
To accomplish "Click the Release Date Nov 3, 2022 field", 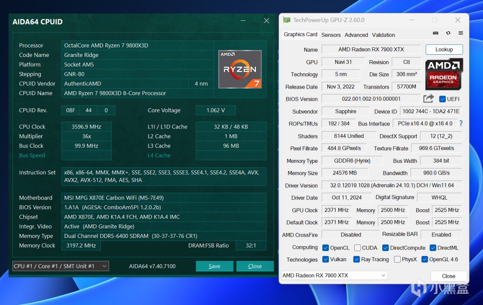I will [341, 87].
